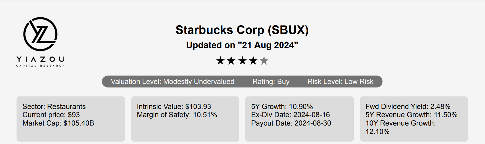485x144 pixels.
Task: Select the Updated on 21 Aug 2024 text
Action: (x=242, y=45)
